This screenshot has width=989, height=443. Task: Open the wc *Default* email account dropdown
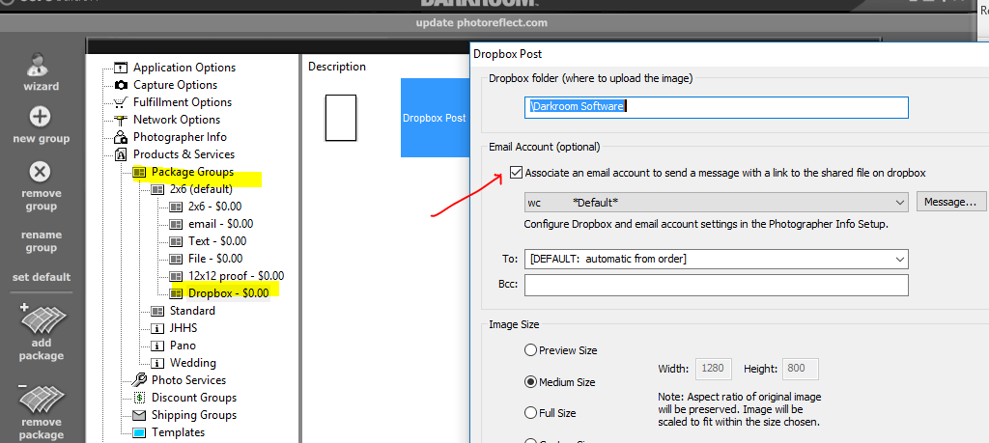tap(716, 203)
